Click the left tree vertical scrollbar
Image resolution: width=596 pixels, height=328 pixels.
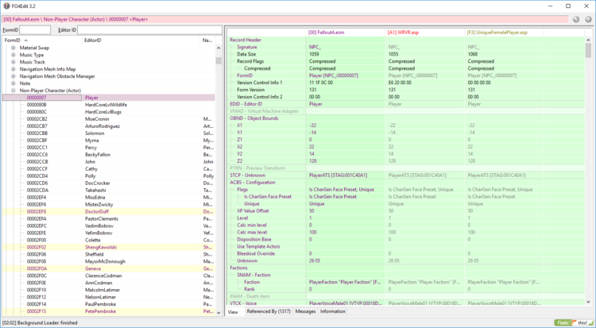point(219,180)
